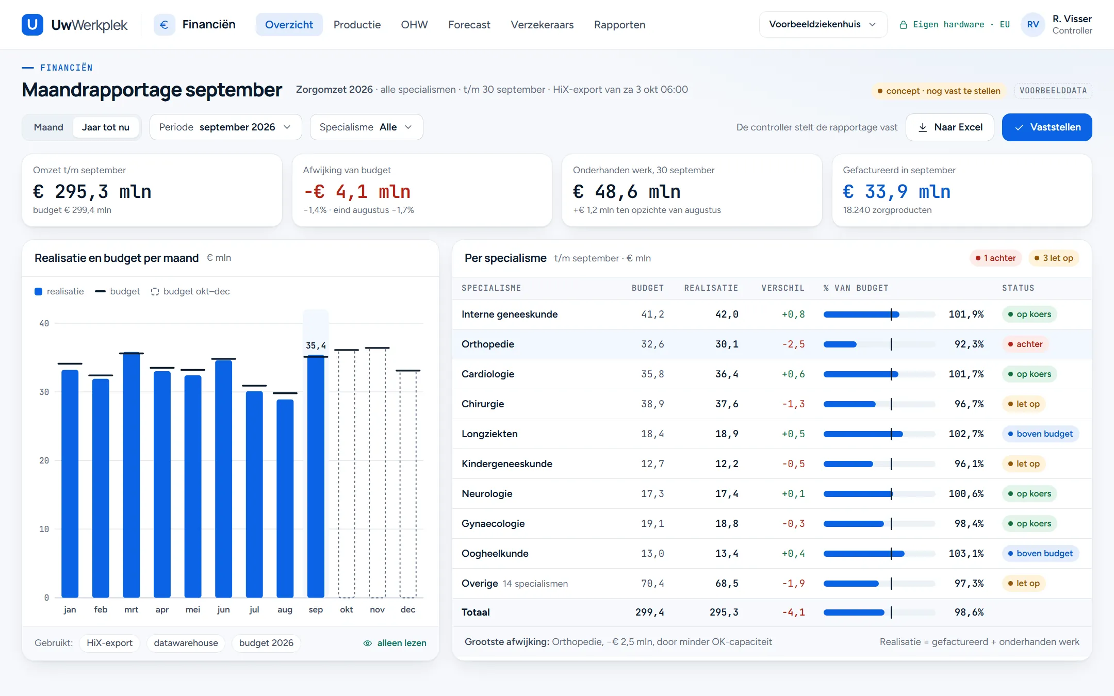Click the 1 achter filter badge

[995, 258]
